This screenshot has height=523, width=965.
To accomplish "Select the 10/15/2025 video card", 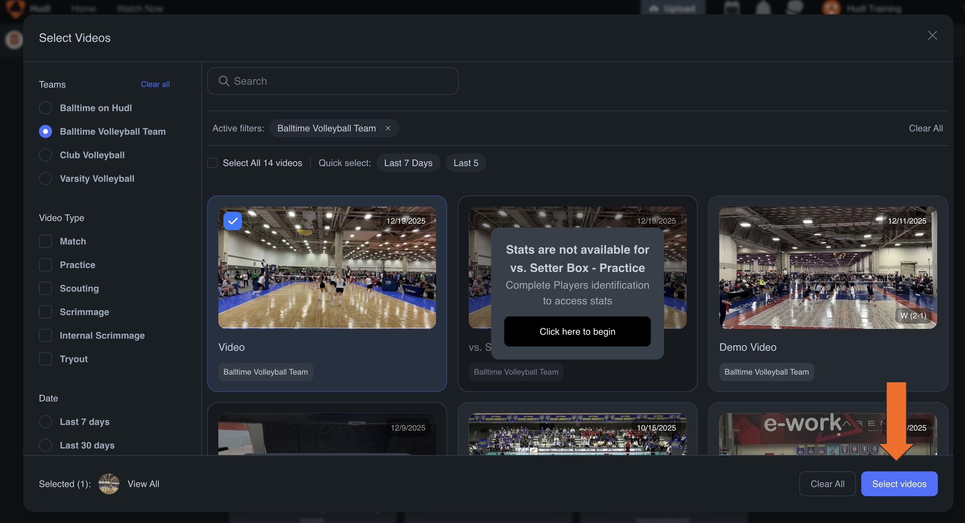I will [577, 429].
